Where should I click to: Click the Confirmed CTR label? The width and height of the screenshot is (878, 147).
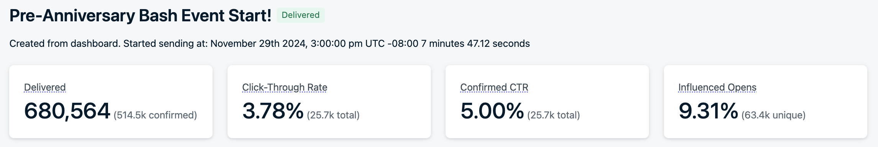point(494,87)
